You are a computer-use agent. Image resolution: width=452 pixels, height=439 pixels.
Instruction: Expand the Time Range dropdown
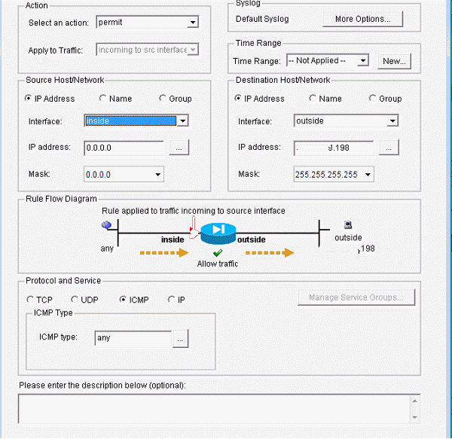[328, 60]
